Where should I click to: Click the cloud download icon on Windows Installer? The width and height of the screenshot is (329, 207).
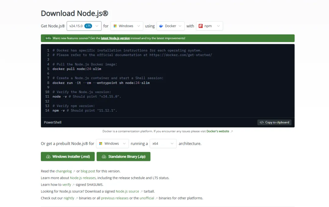(x=48, y=157)
